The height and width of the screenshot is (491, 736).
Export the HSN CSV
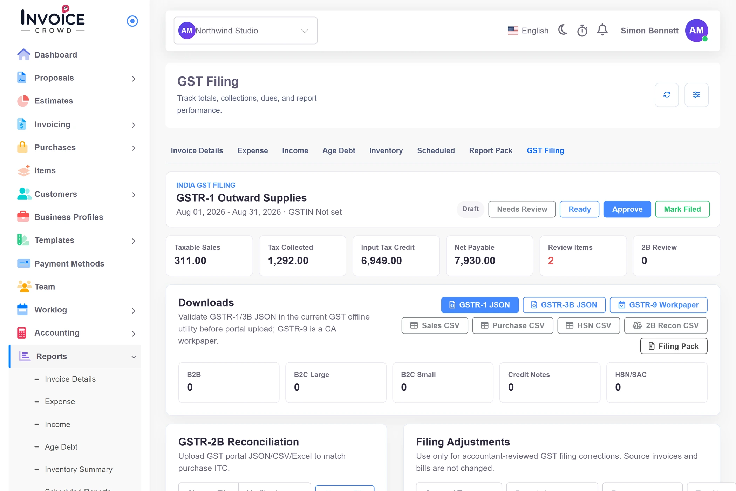(x=588, y=325)
